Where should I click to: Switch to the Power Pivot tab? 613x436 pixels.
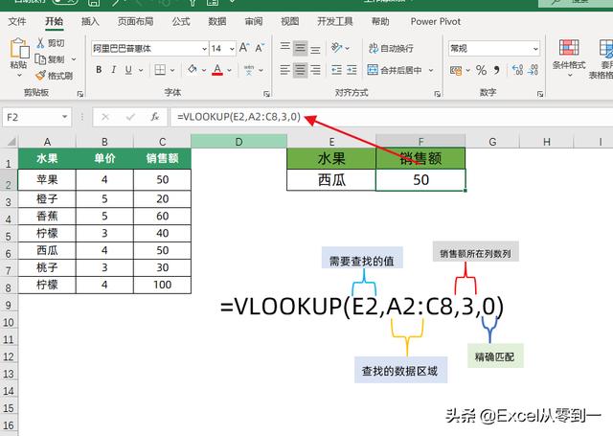436,21
